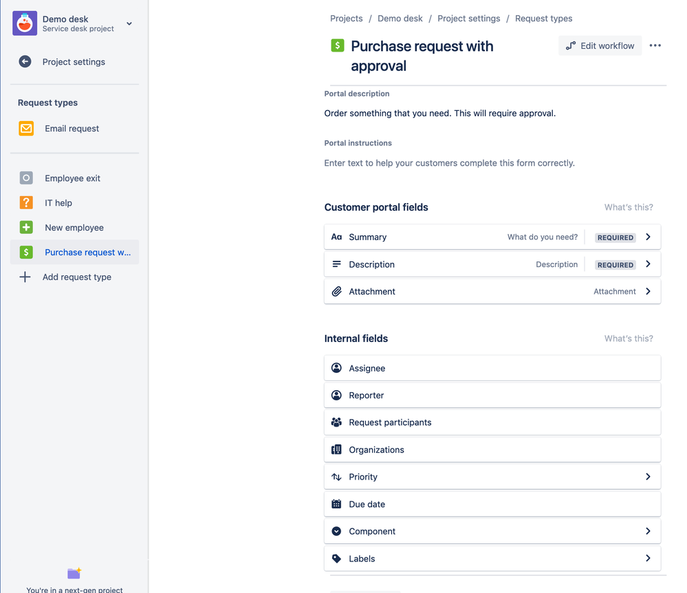
Task: Click the Edit workflow button
Action: (x=600, y=45)
